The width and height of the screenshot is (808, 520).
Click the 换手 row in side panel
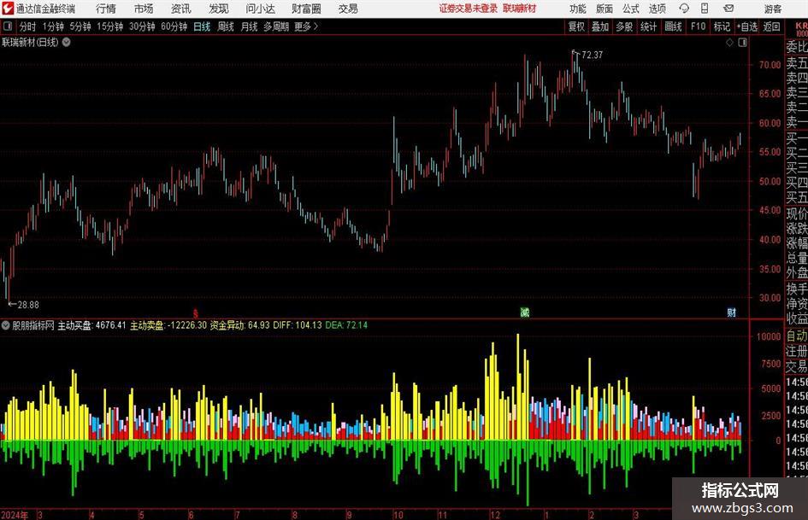(797, 289)
